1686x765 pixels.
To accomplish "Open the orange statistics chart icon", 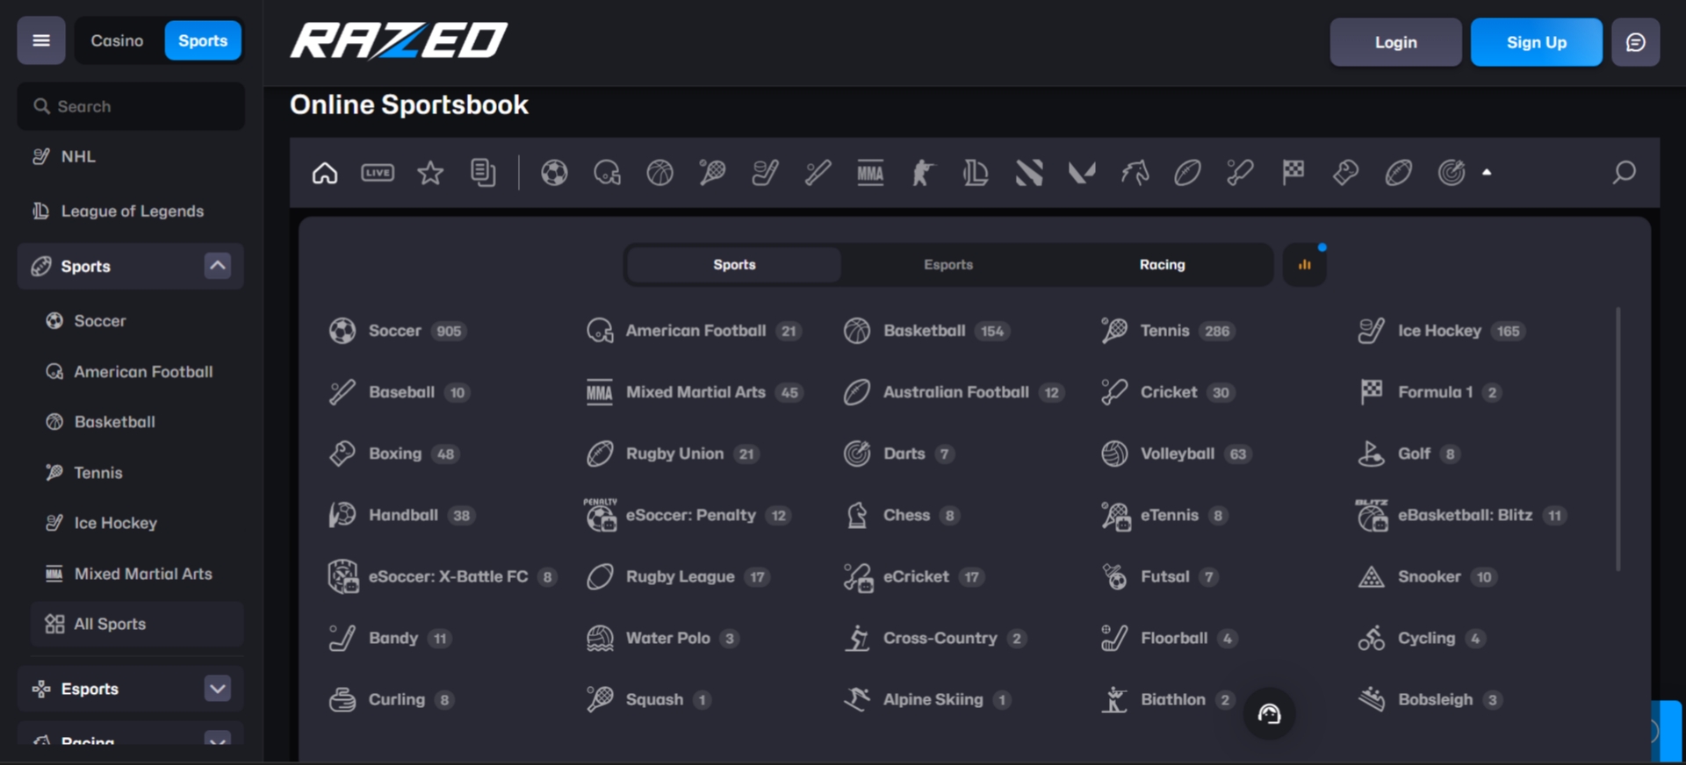I will [1304, 265].
